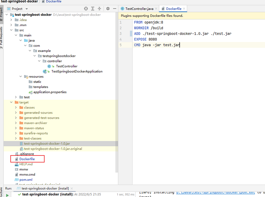The width and height of the screenshot is (265, 197).
Task: Select the HELP.md file
Action: coord(26,164)
